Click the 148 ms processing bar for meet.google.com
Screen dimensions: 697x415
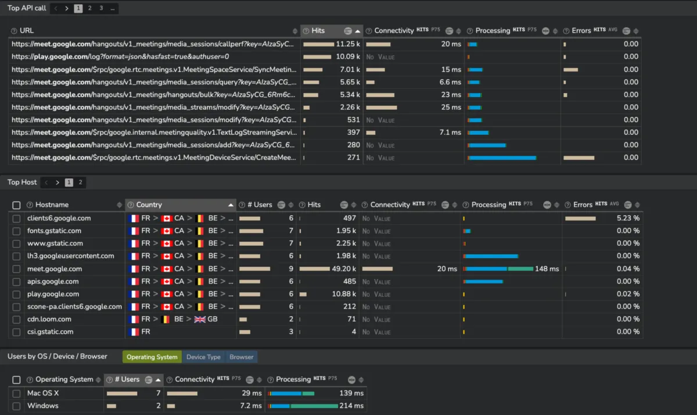coord(498,269)
